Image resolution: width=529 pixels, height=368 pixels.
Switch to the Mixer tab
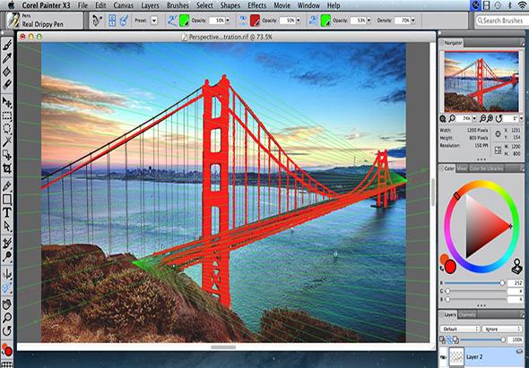462,168
